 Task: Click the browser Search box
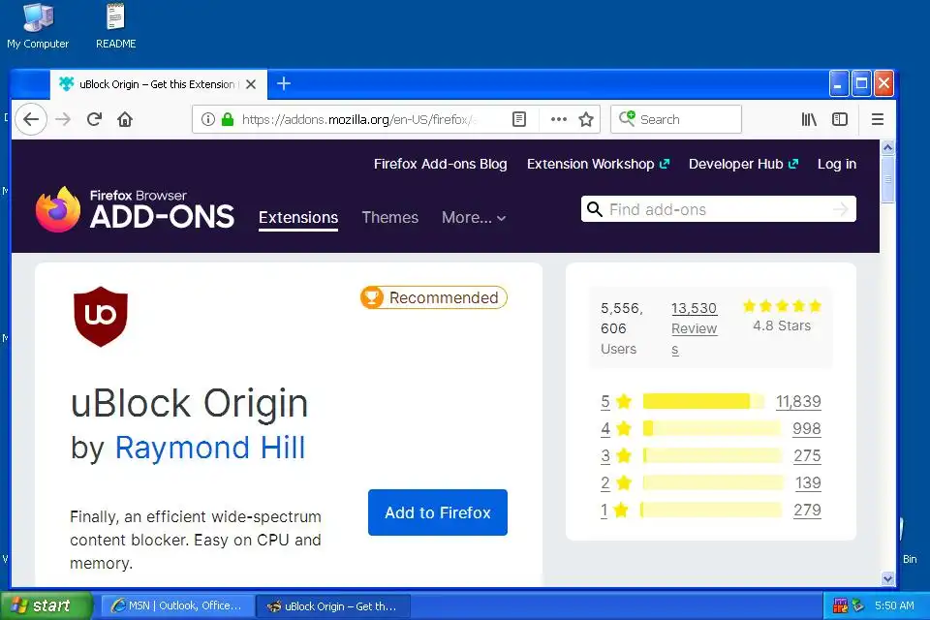676,119
